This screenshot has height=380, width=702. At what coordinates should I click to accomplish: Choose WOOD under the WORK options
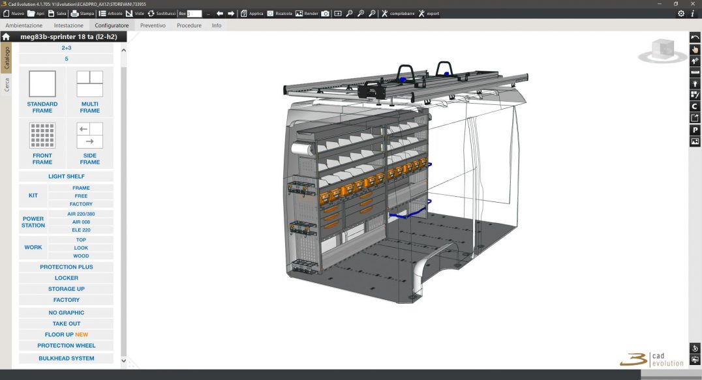tap(80, 256)
